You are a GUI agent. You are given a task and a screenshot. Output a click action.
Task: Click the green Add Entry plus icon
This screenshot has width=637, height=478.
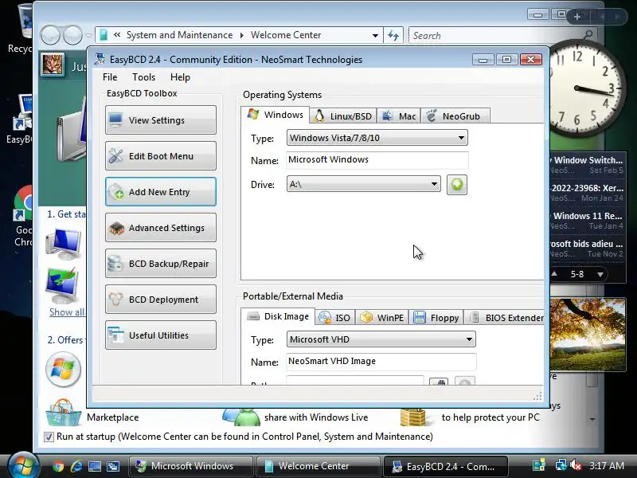click(456, 185)
